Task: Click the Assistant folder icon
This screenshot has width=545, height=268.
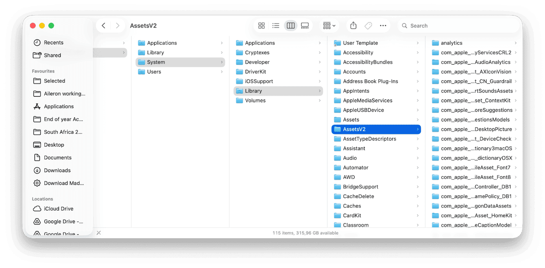Action: (337, 149)
